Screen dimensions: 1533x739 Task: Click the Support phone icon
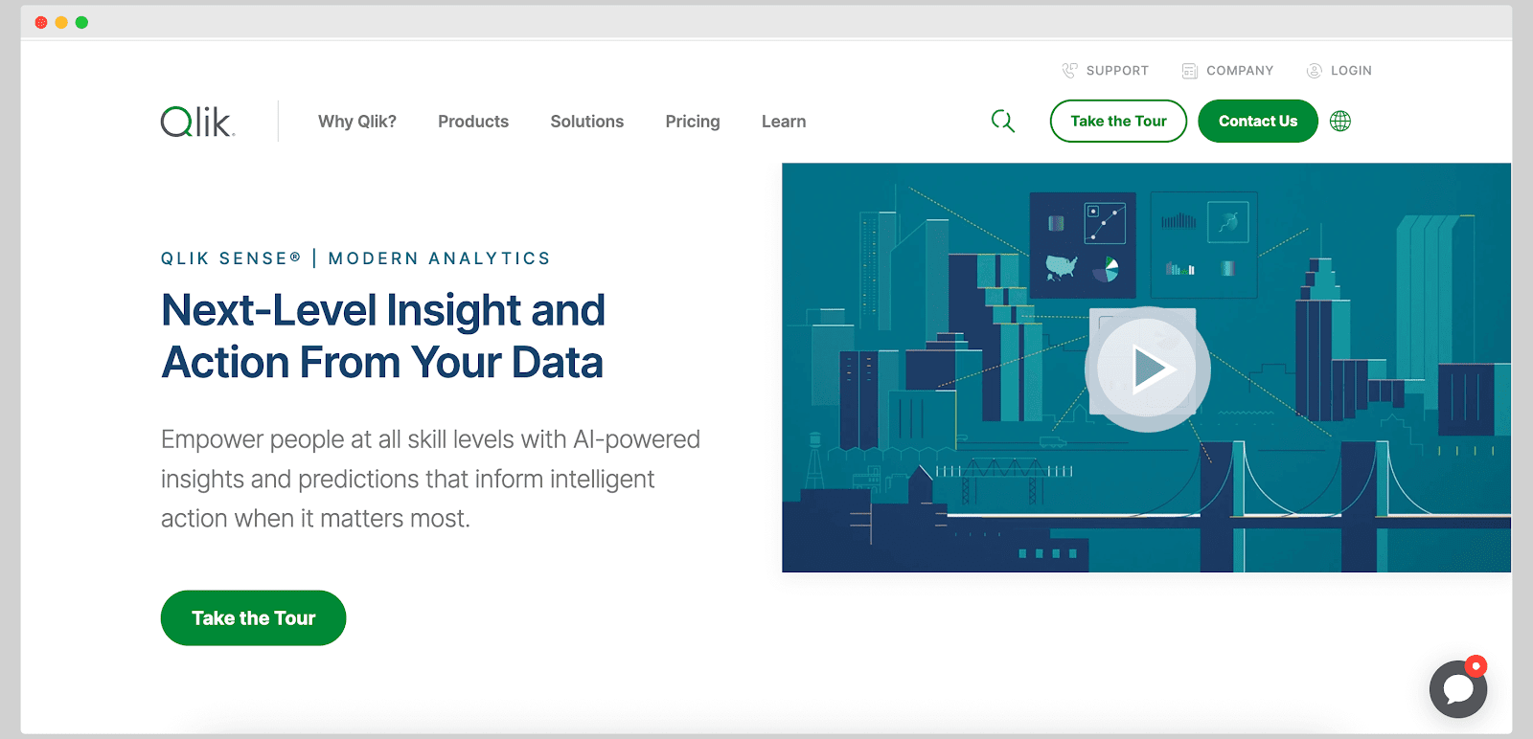coord(1069,71)
